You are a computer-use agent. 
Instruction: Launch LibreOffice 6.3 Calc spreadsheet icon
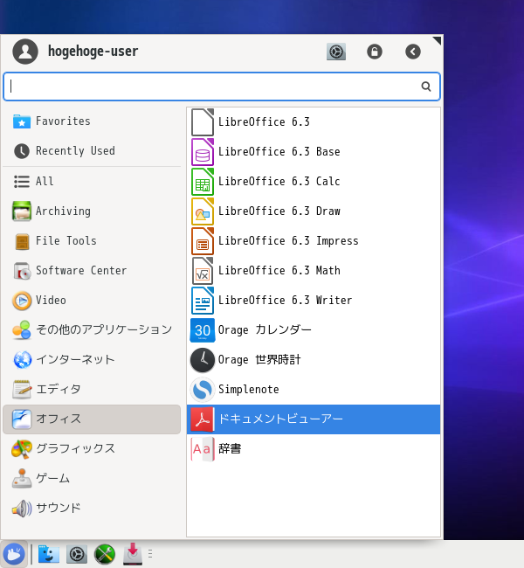203,182
